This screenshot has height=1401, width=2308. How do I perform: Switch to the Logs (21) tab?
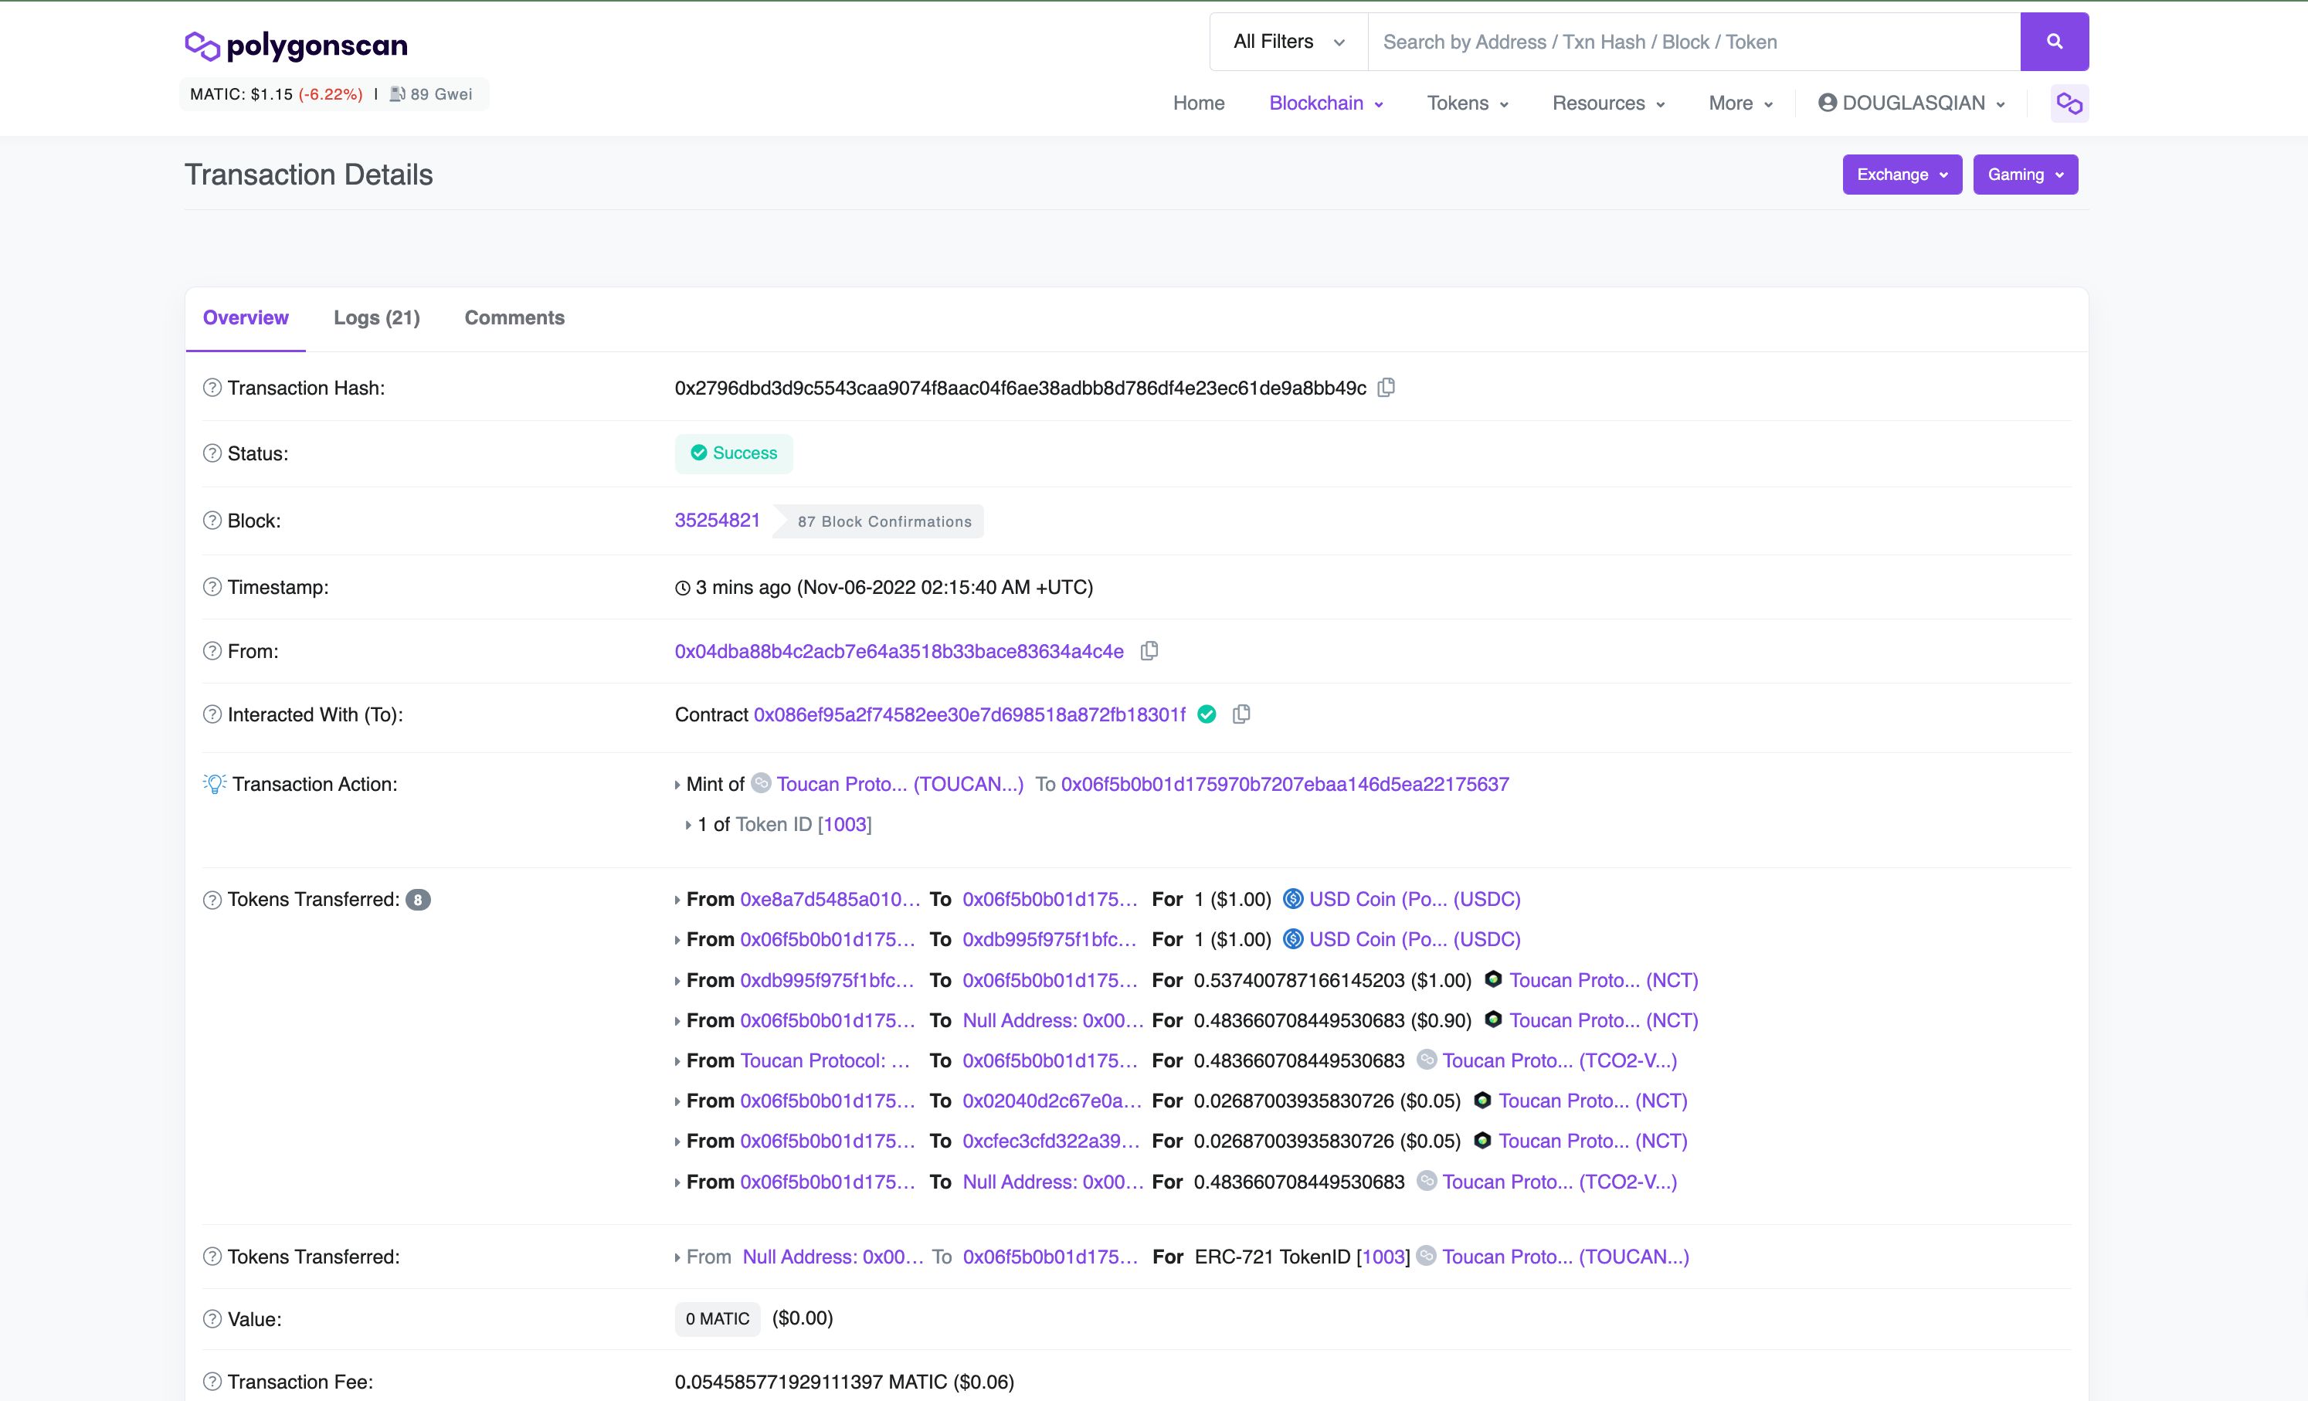[x=376, y=317]
